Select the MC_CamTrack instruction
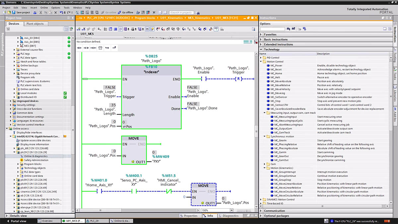Screen dimensions: 398x224 [x=282, y=132]
